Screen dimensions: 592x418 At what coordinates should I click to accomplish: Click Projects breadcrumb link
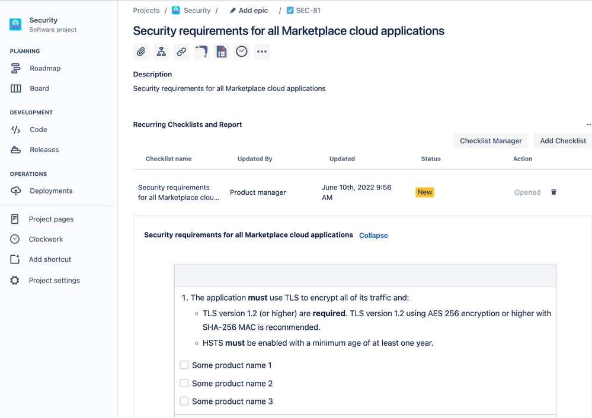pos(146,11)
